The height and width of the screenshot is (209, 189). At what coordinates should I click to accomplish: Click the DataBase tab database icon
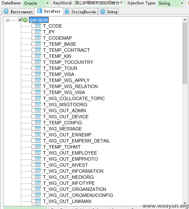click(39, 11)
